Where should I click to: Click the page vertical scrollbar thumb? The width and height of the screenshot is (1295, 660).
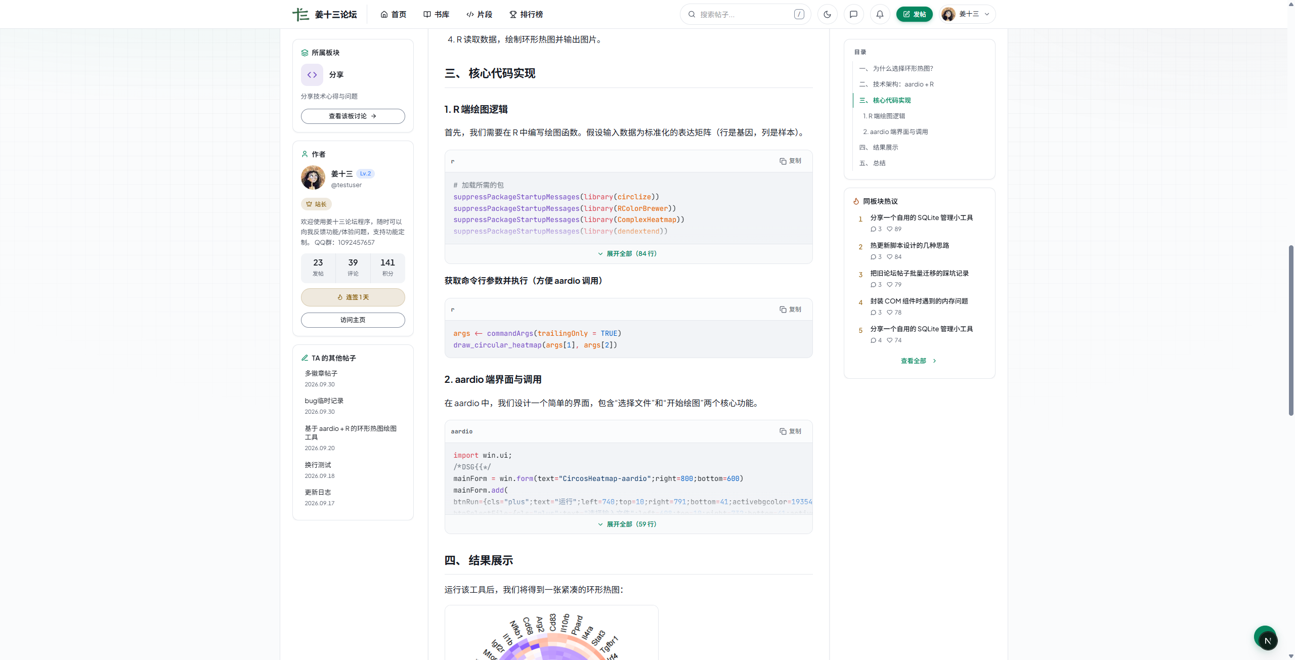1290,330
